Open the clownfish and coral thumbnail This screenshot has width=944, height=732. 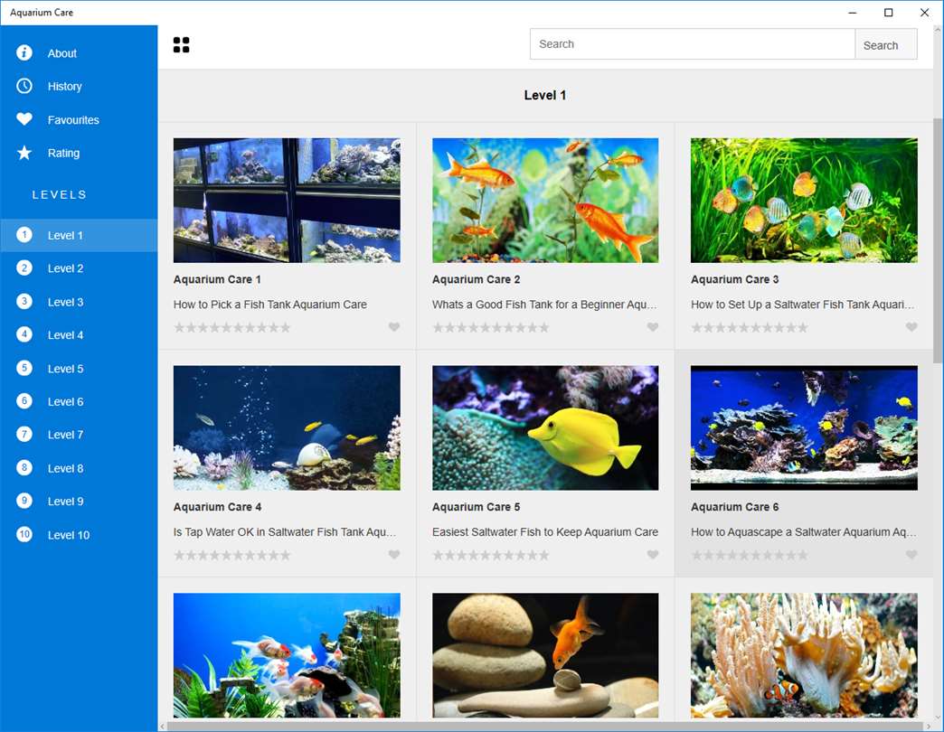pyautogui.click(x=805, y=655)
